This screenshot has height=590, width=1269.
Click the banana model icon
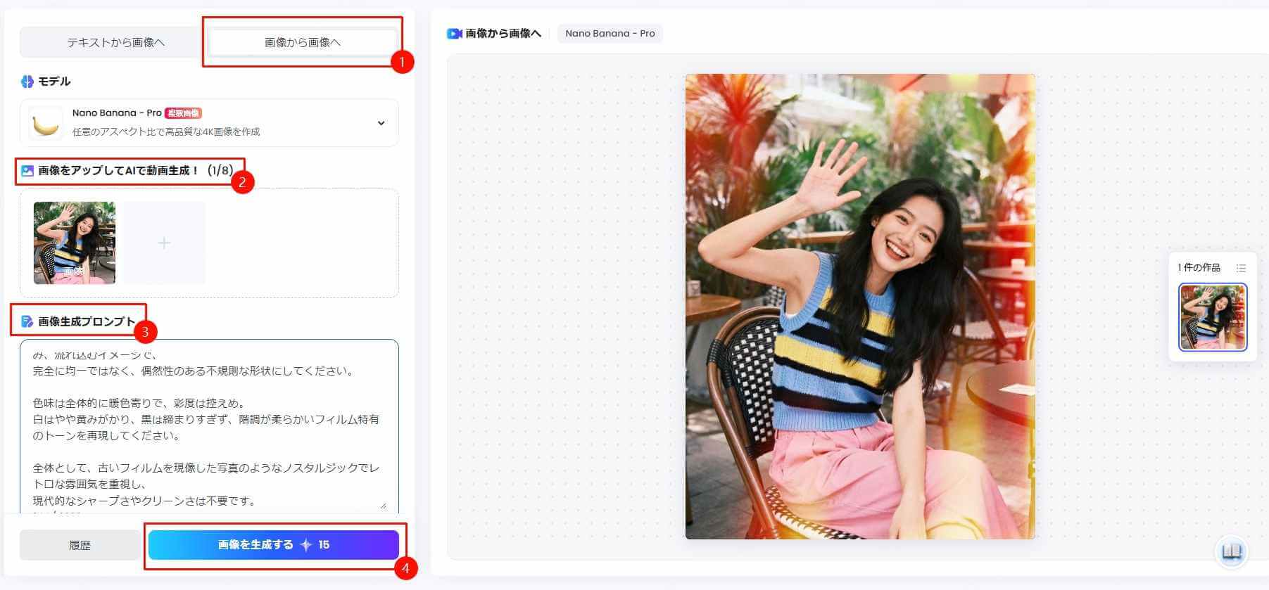pos(46,124)
